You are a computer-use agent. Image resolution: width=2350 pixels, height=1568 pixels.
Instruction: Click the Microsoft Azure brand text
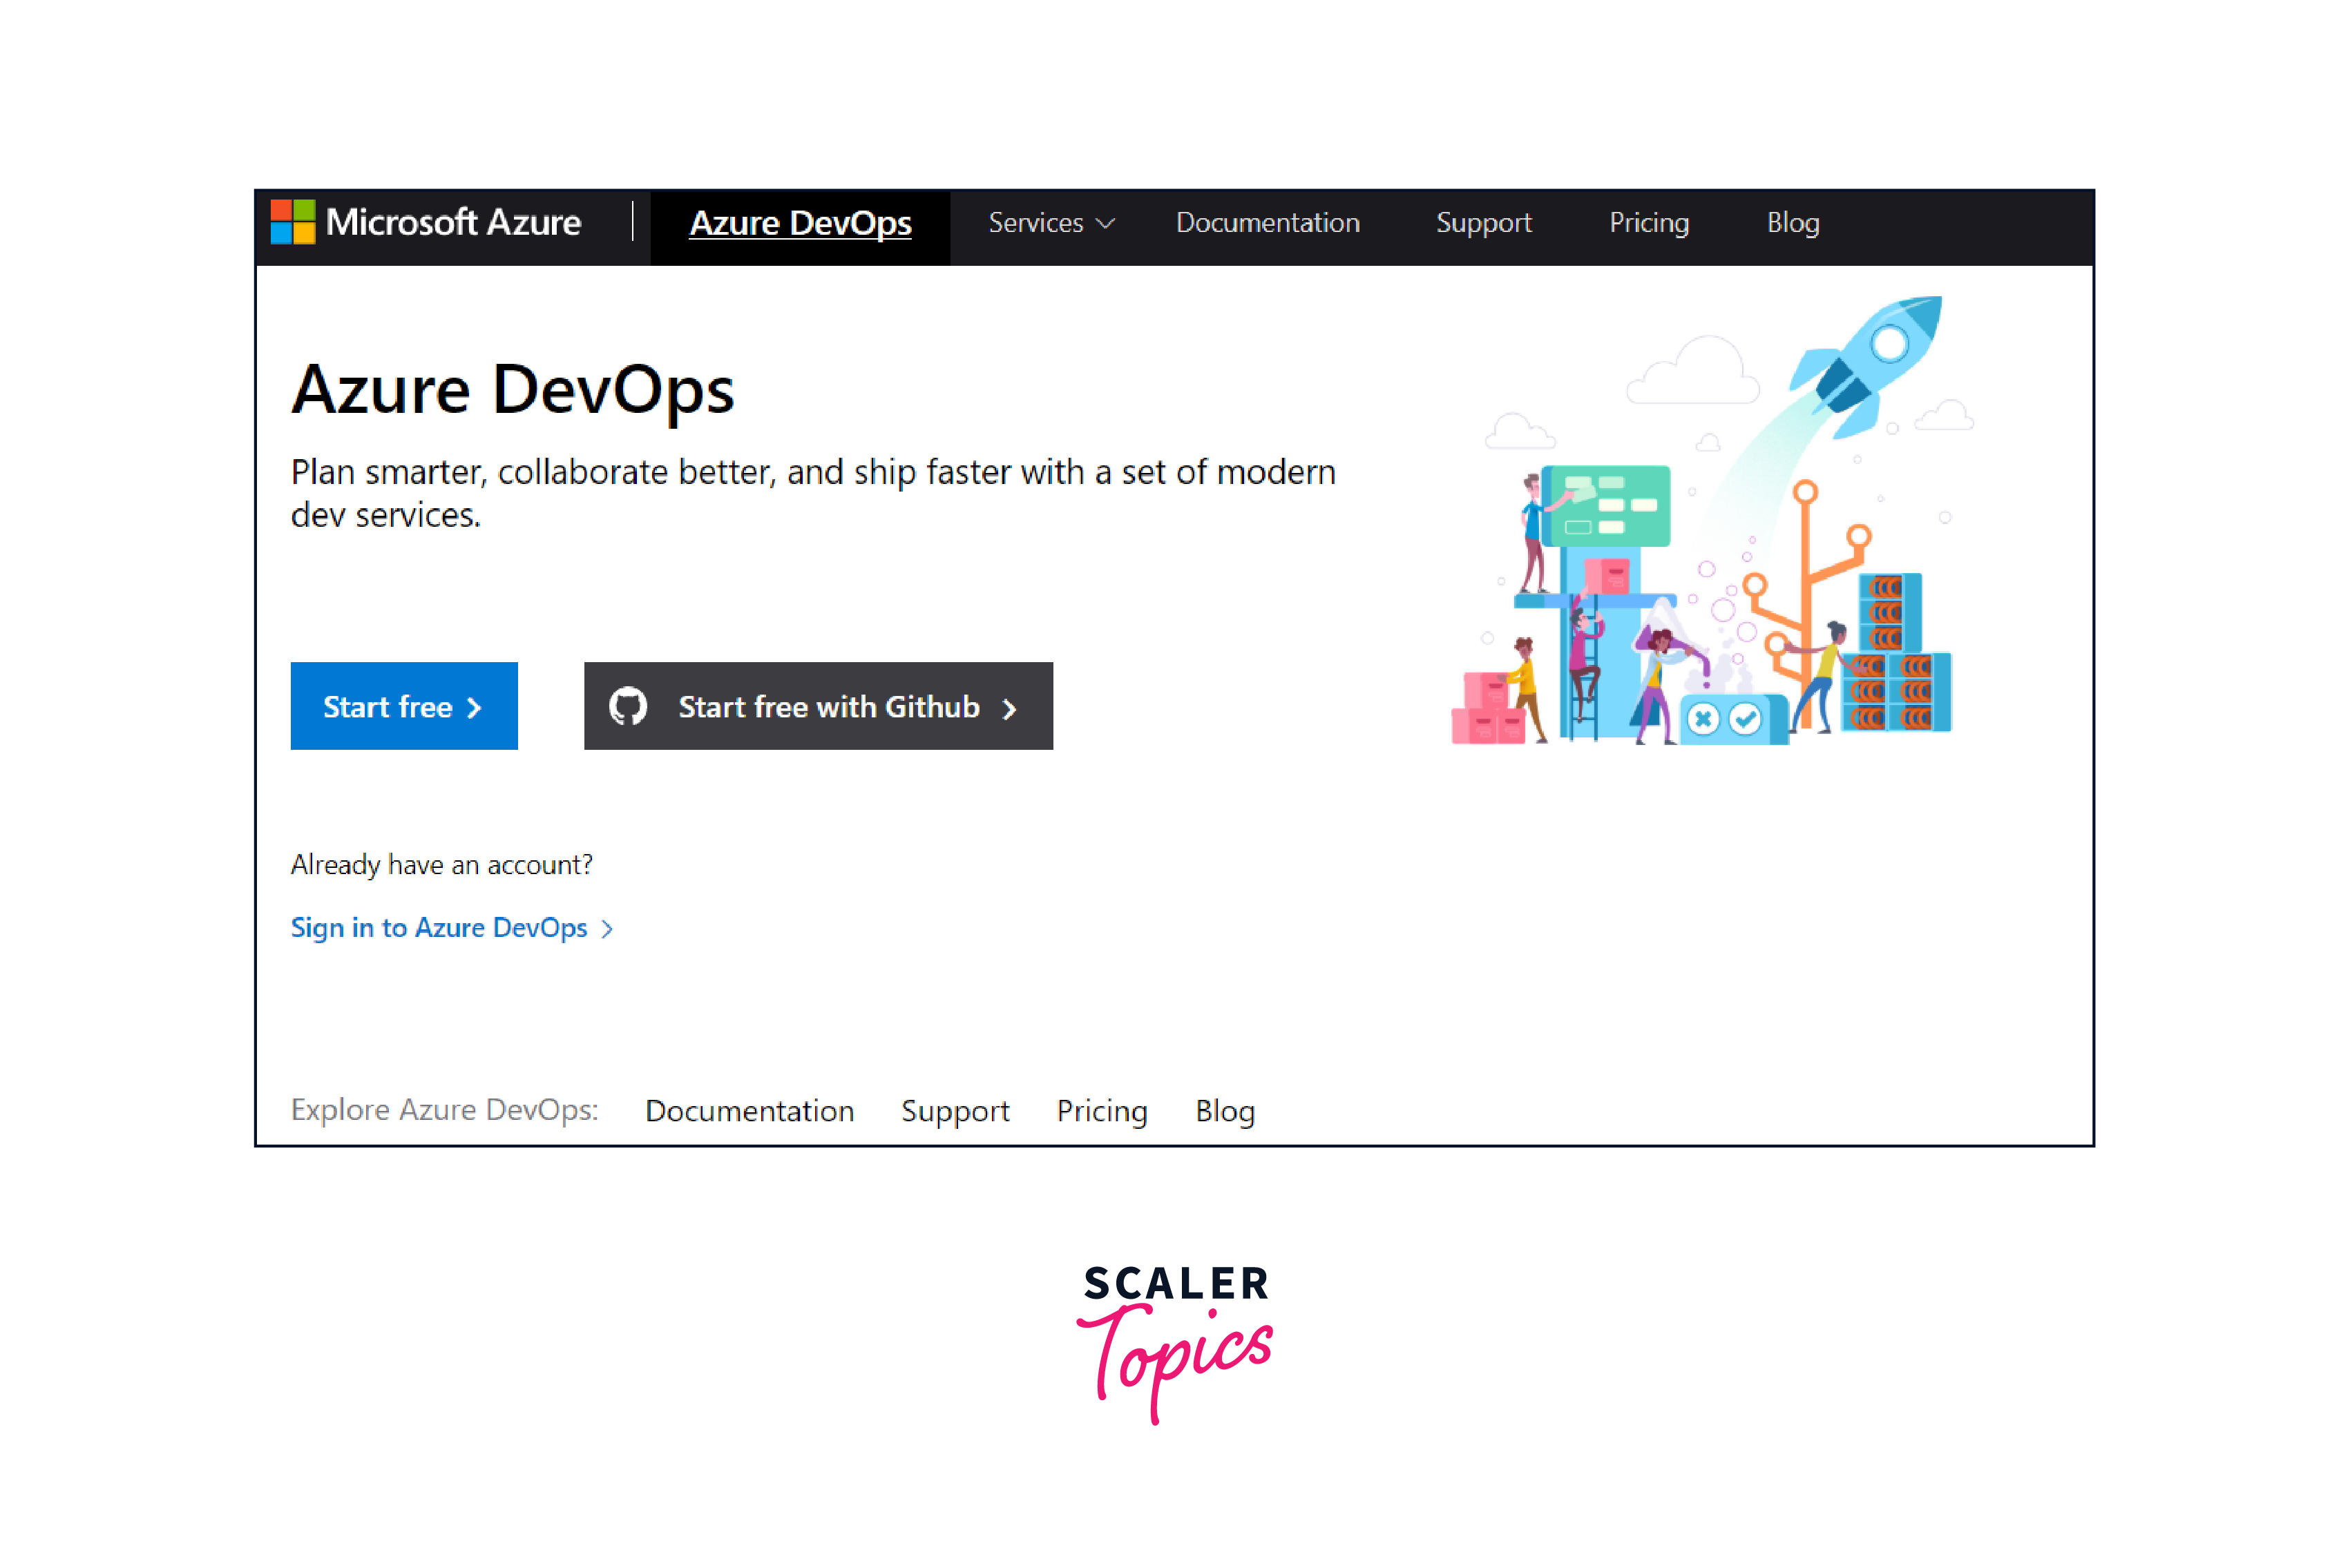point(453,222)
